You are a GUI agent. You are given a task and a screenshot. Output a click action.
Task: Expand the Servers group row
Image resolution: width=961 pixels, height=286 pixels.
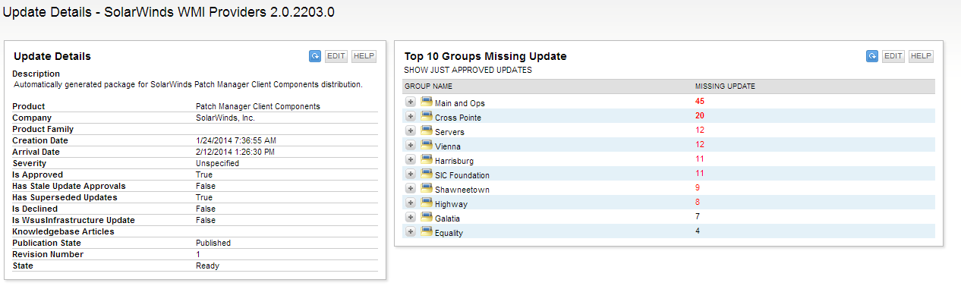410,131
